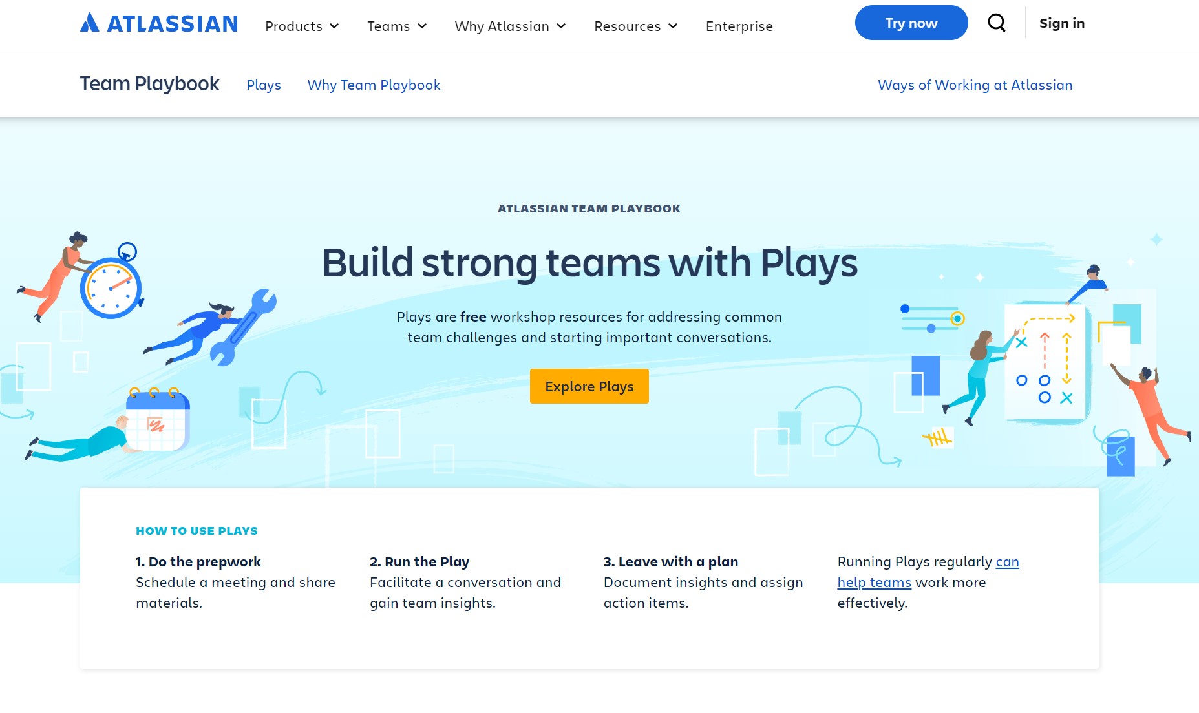
Task: Visit Ways of Working at Atlassian
Action: (x=975, y=85)
